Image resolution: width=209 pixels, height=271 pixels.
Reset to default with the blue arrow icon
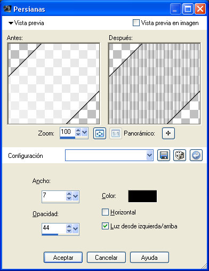click(196, 155)
